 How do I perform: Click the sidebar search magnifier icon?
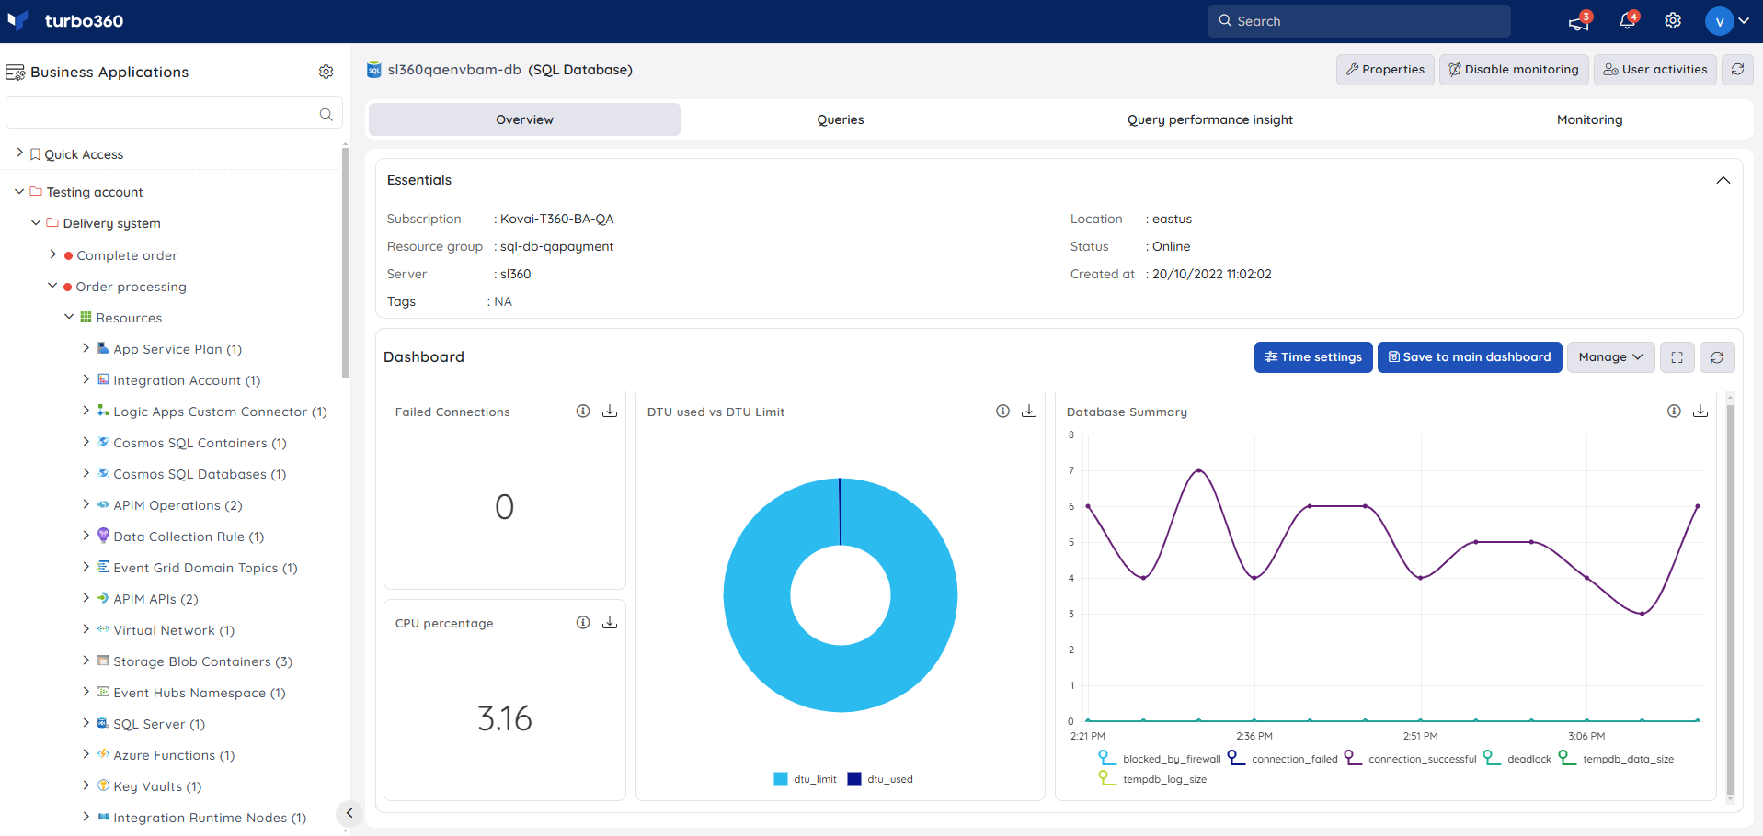coord(326,114)
